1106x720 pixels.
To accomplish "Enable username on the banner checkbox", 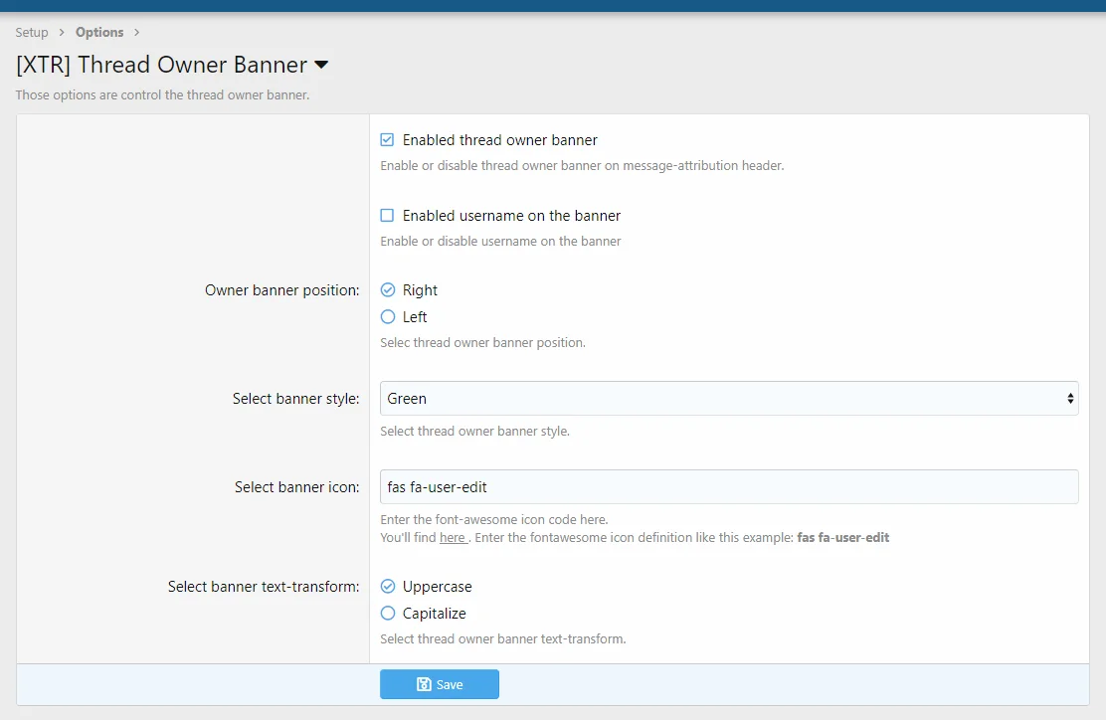I will pyautogui.click(x=388, y=216).
